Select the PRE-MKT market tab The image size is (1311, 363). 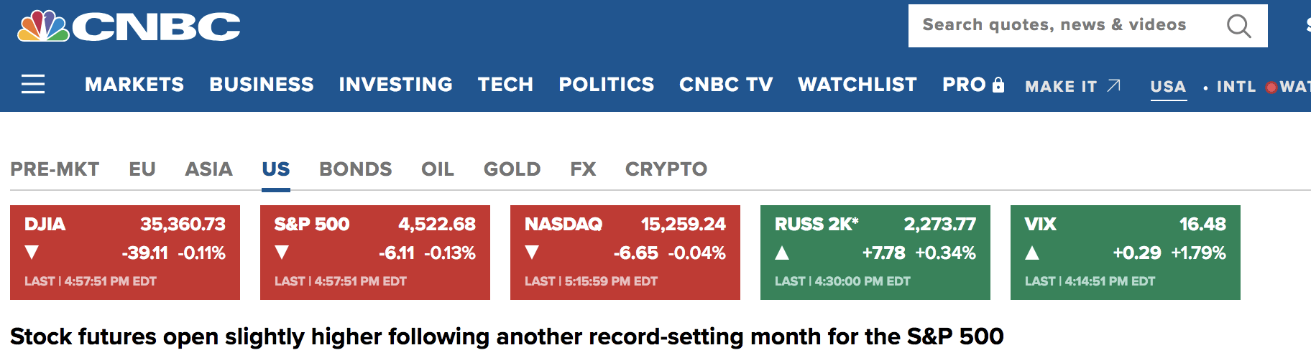coord(55,169)
